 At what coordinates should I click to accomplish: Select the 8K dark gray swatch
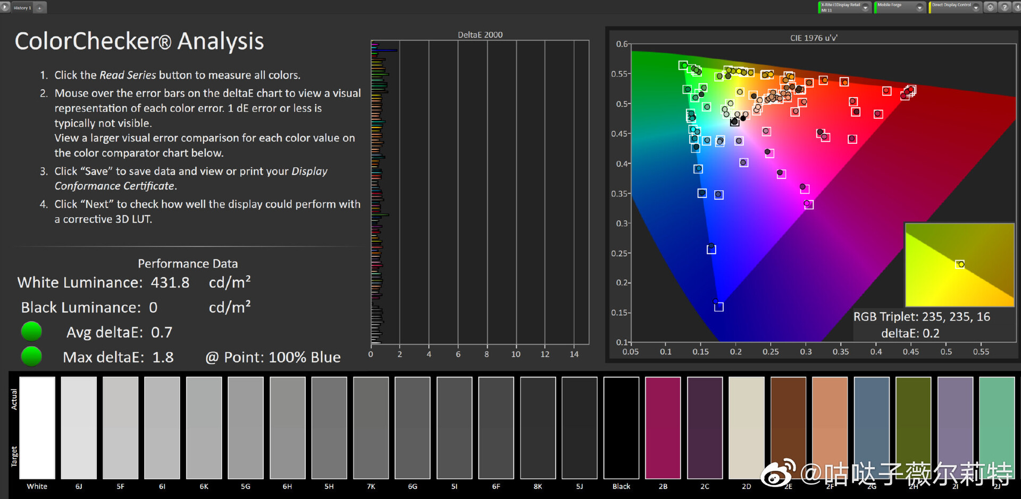538,428
